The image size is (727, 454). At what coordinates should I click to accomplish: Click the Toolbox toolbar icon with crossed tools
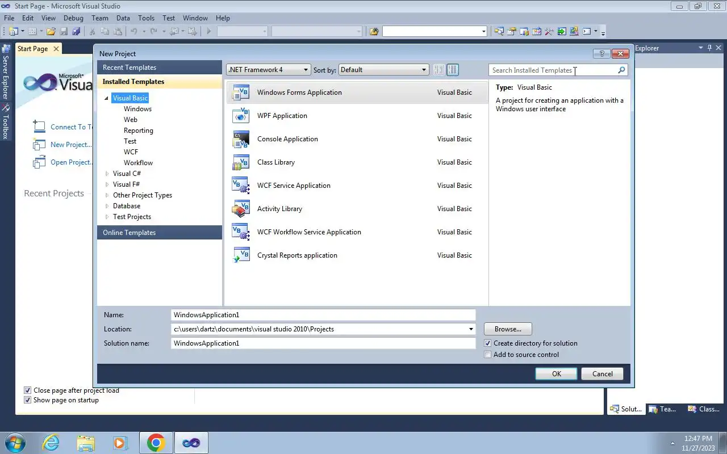(x=549, y=32)
